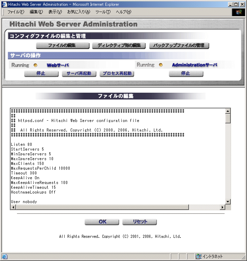Click the Windows flag throbber logo
This screenshot has height=261, width=247.
pyautogui.click(x=239, y=12)
